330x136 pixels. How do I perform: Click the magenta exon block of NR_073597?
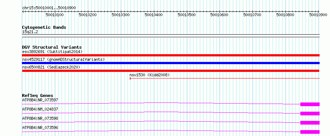tap(310, 104)
